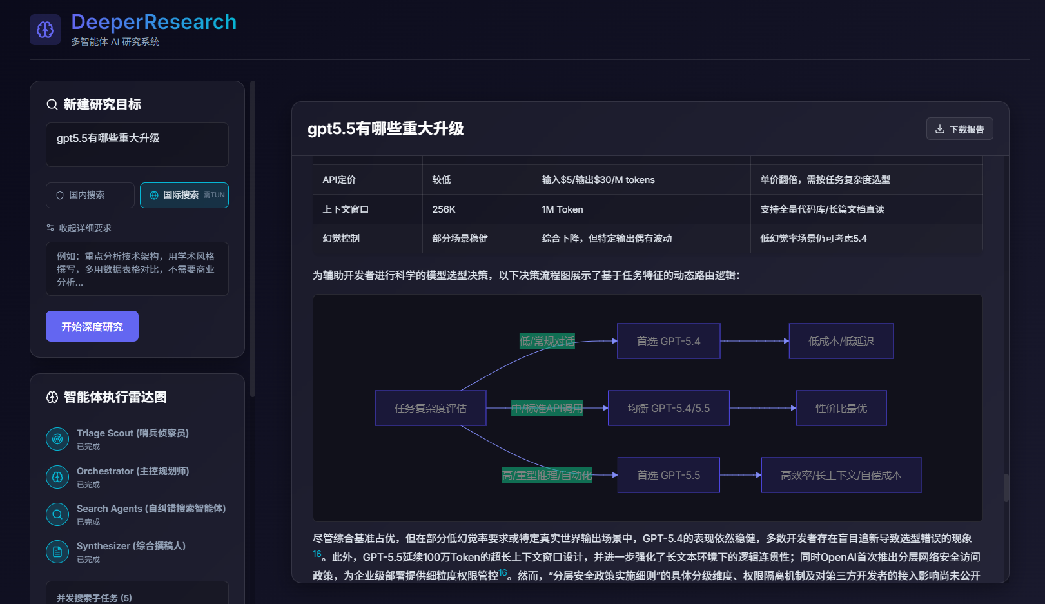The image size is (1045, 604).
Task: Click the detailed requirements textarea 例如：重点分析
Action: point(137,269)
